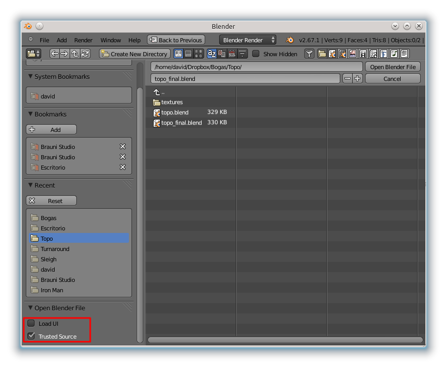The width and height of the screenshot is (447, 368).
Task: Reset the recent folders list
Action: pyautogui.click(x=52, y=200)
